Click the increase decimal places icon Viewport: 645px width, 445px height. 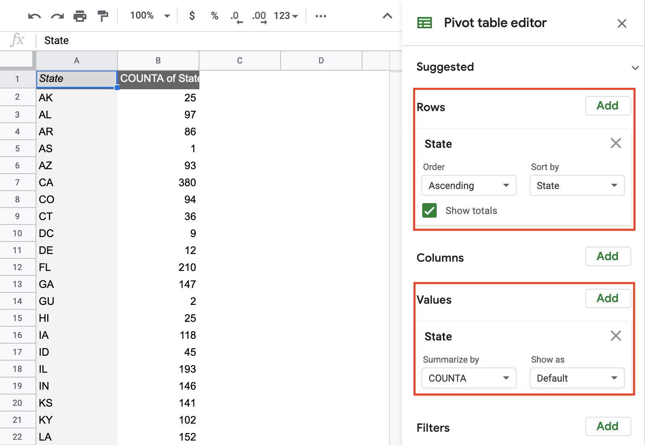(x=259, y=17)
